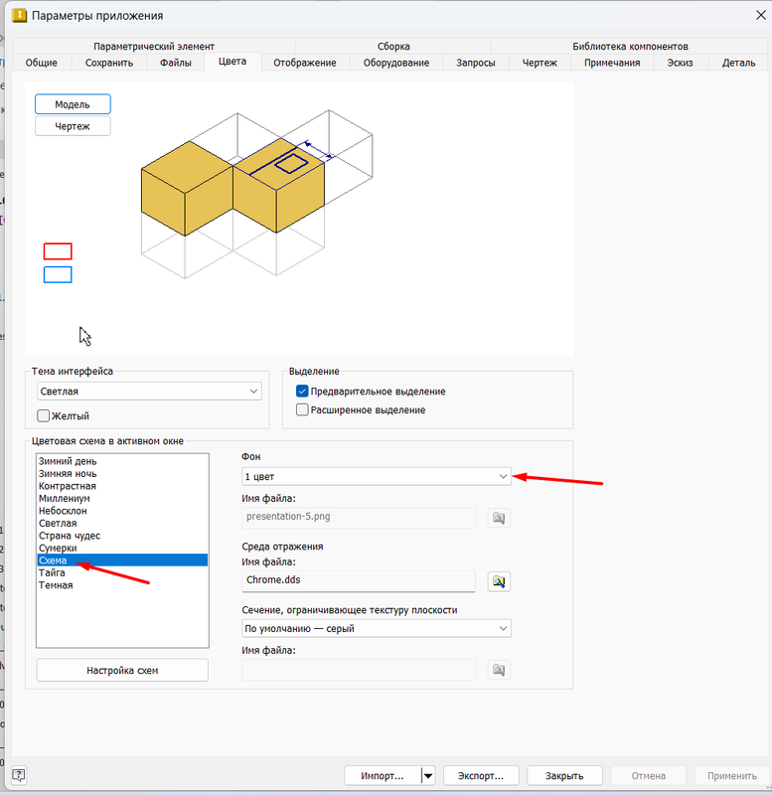
Task: Open the Оборудование tab
Action: pyautogui.click(x=396, y=63)
